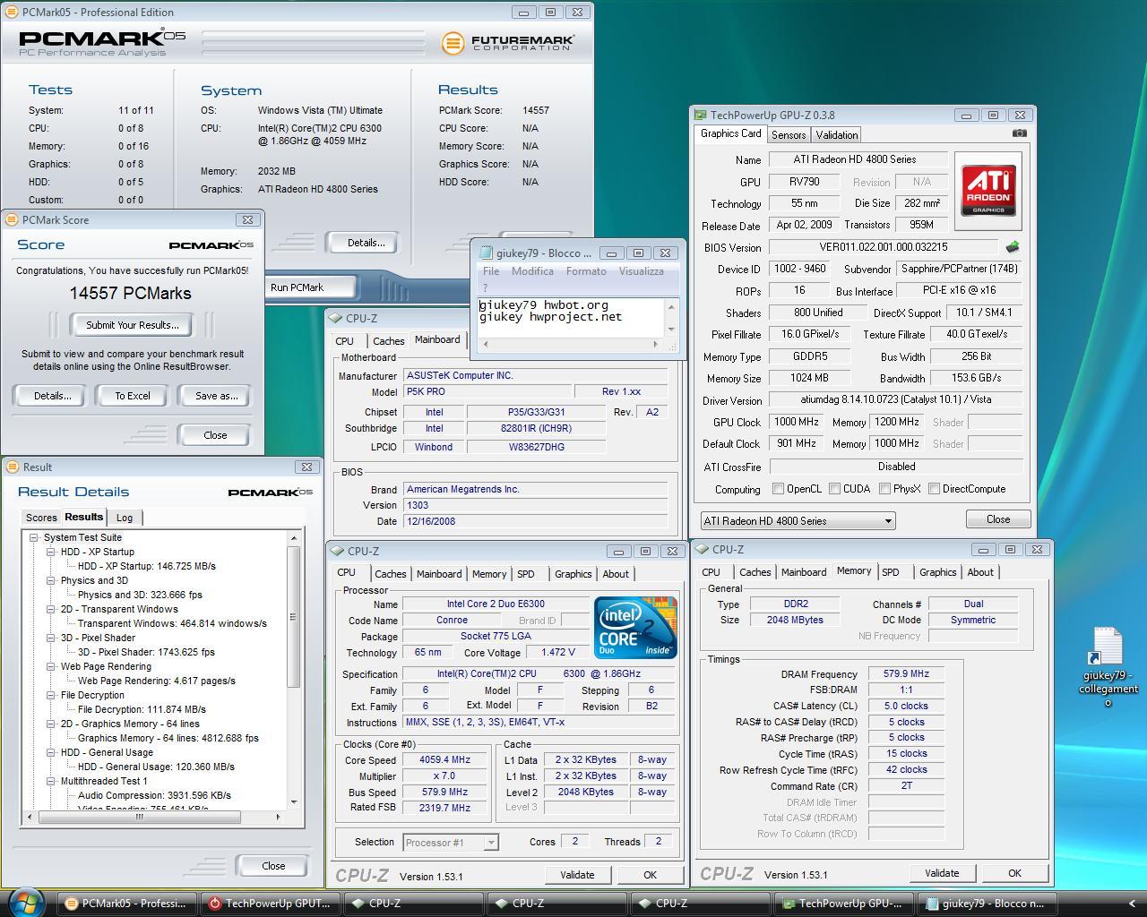Click OK in the CPU-Z CPU window
1147x917 pixels.
coord(650,875)
